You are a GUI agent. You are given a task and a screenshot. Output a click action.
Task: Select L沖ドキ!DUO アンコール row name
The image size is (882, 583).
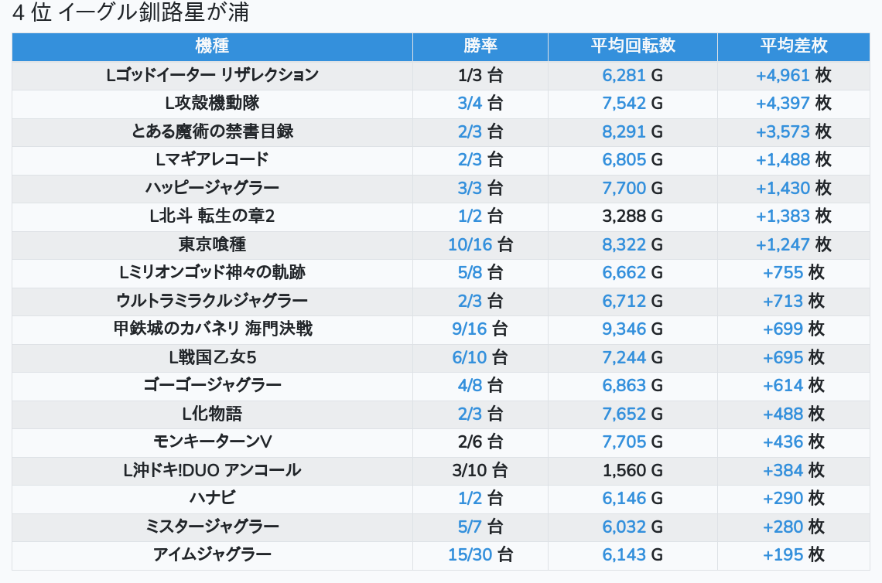click(x=212, y=470)
